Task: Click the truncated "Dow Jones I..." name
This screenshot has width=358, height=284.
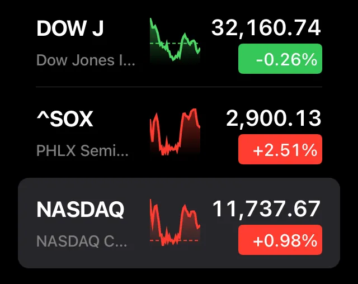Action: [x=86, y=60]
